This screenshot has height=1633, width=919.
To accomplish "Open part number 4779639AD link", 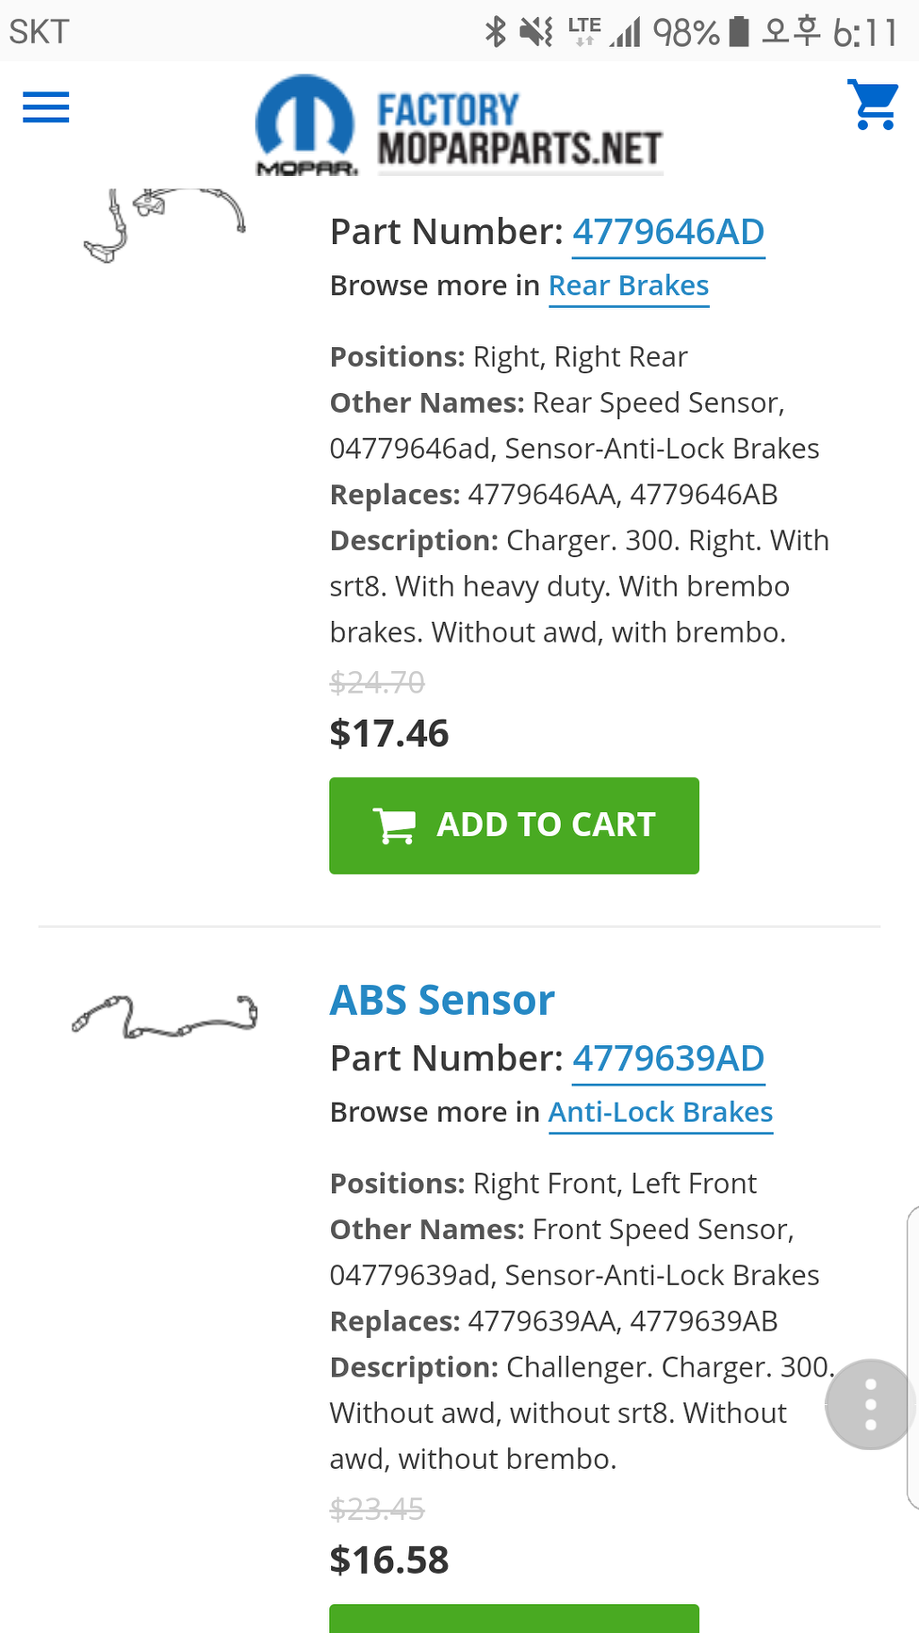I will click(x=669, y=1059).
